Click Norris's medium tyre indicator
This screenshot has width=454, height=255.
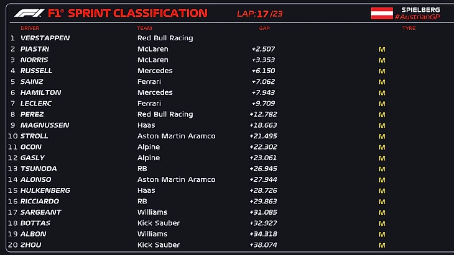(382, 60)
